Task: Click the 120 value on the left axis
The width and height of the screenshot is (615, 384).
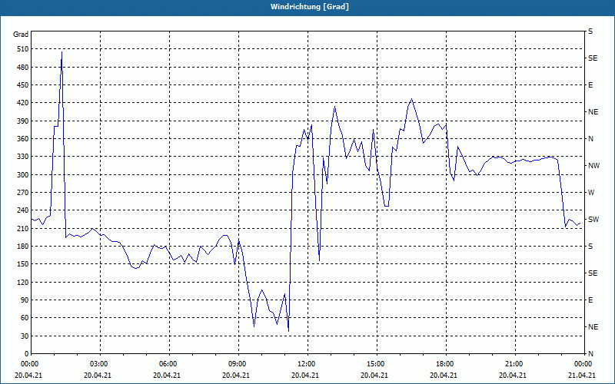Action: pos(23,282)
